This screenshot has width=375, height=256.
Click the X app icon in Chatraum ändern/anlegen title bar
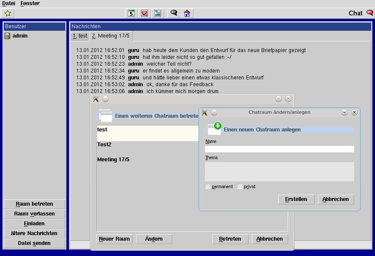[204, 112]
